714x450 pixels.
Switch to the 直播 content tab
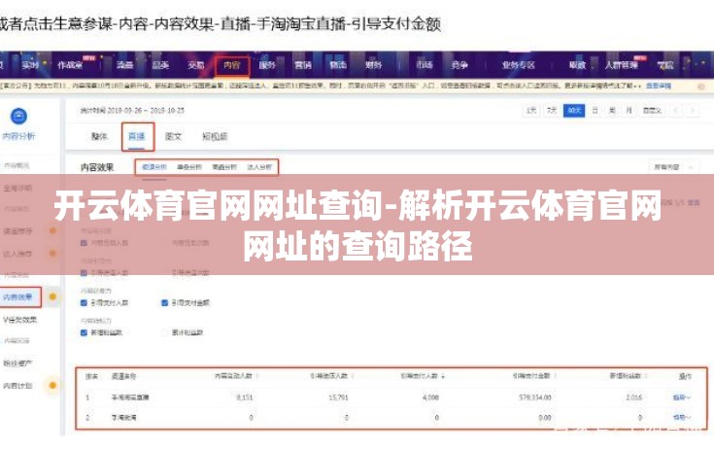pos(136,136)
